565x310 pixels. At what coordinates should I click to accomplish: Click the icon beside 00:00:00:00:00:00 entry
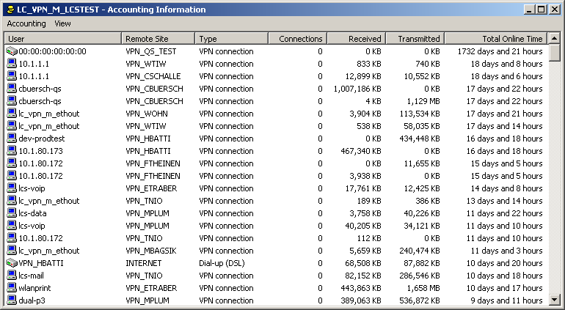11,51
